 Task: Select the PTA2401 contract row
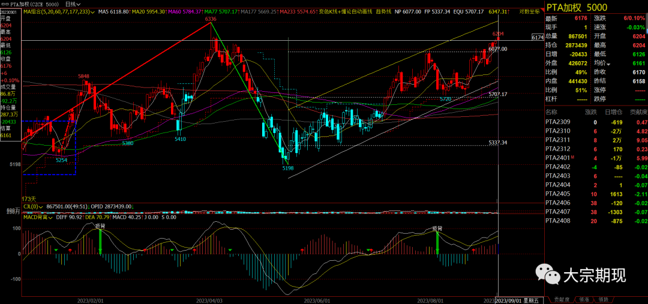point(596,158)
